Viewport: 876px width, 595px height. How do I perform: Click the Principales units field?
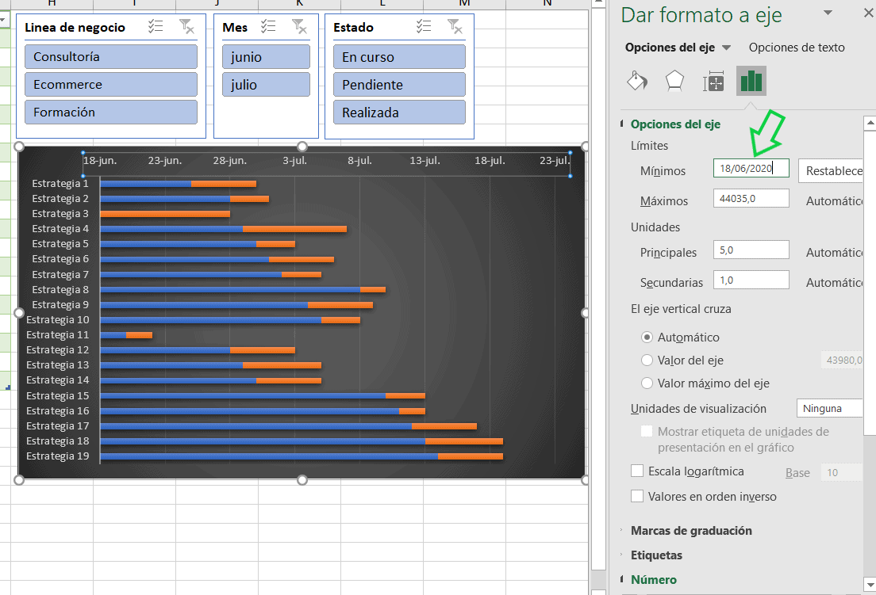[751, 250]
